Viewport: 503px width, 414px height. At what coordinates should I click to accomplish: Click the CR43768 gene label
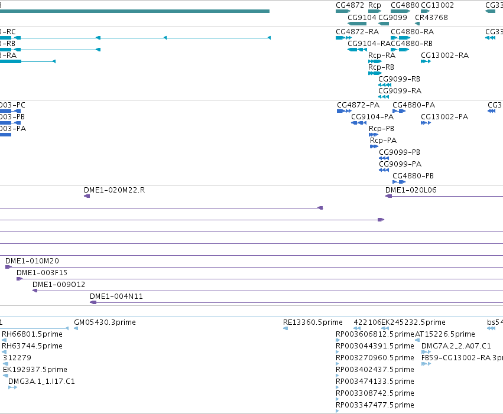pyautogui.click(x=431, y=17)
